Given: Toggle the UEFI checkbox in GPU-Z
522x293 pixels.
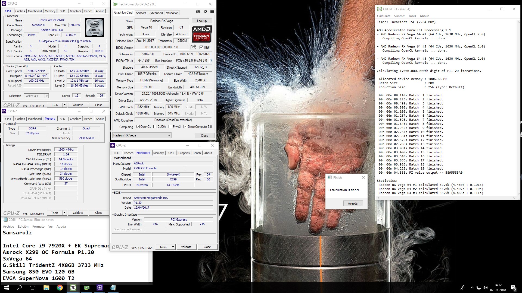Looking at the screenshot, I should 201,47.
